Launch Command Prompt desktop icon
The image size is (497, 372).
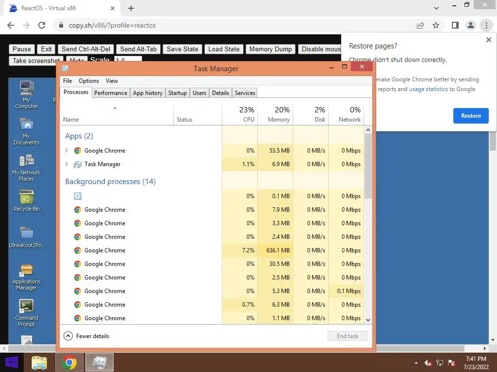[27, 313]
